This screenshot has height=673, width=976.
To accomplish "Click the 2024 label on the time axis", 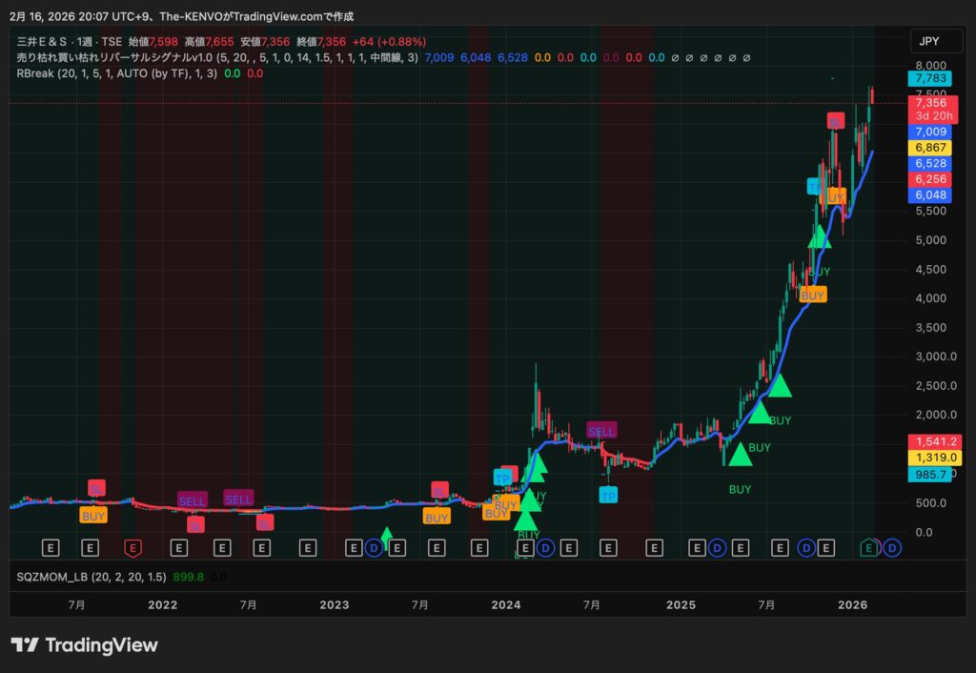I will tap(506, 604).
